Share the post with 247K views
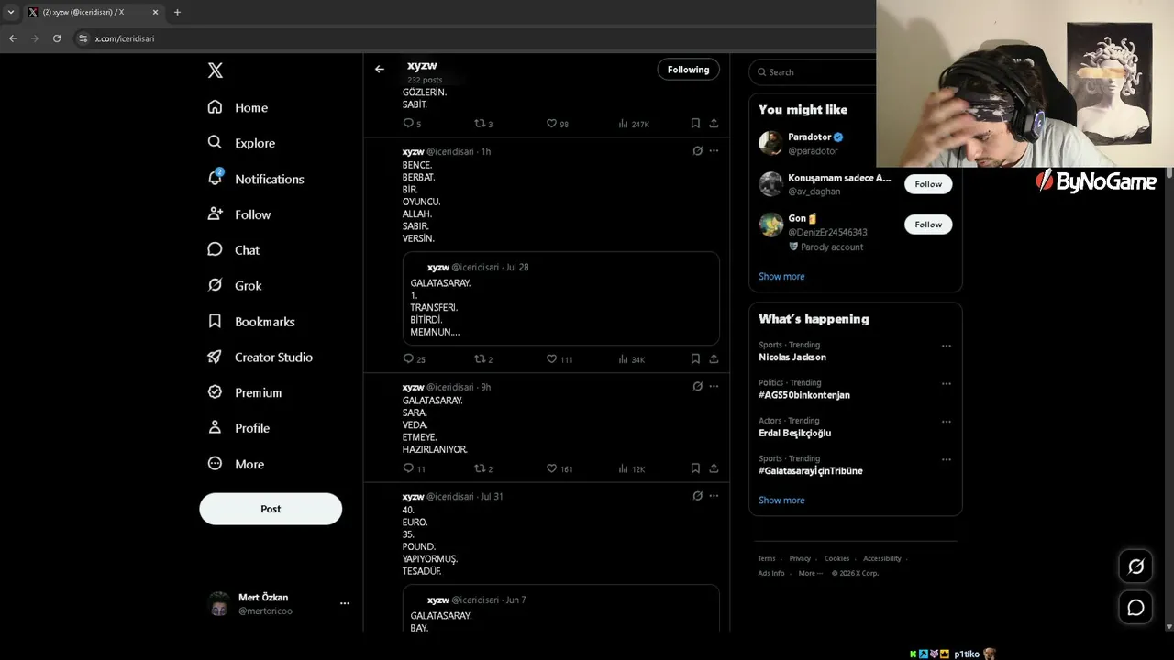The height and width of the screenshot is (660, 1174). 714,124
